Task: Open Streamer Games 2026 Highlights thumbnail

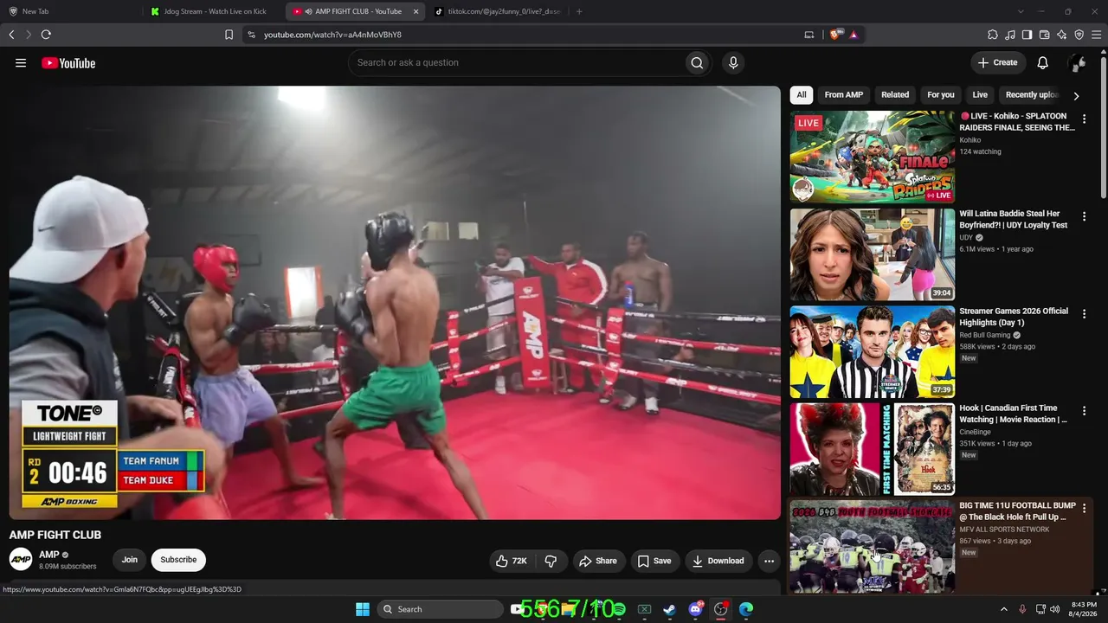Action: pyautogui.click(x=873, y=351)
